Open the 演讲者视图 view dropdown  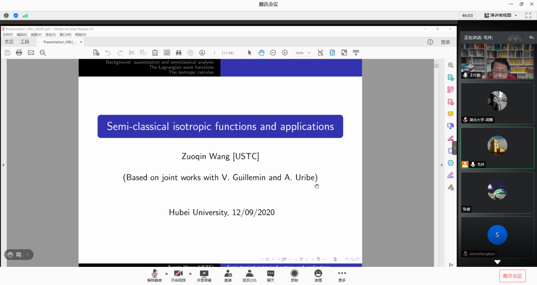501,15
